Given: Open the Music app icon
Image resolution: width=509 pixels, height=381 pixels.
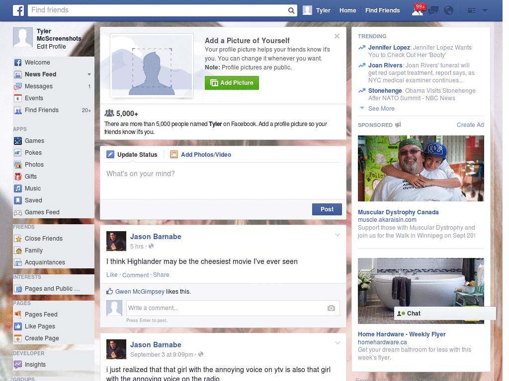Looking at the screenshot, I should click(x=18, y=189).
